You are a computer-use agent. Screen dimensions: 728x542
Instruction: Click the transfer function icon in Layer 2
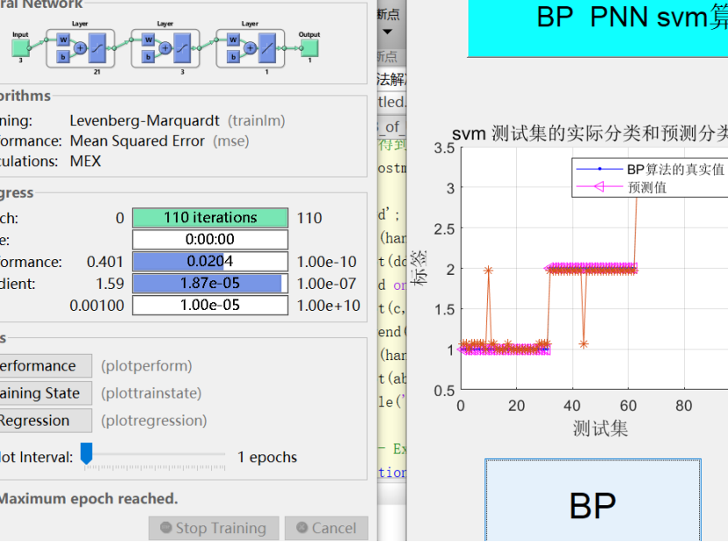181,46
